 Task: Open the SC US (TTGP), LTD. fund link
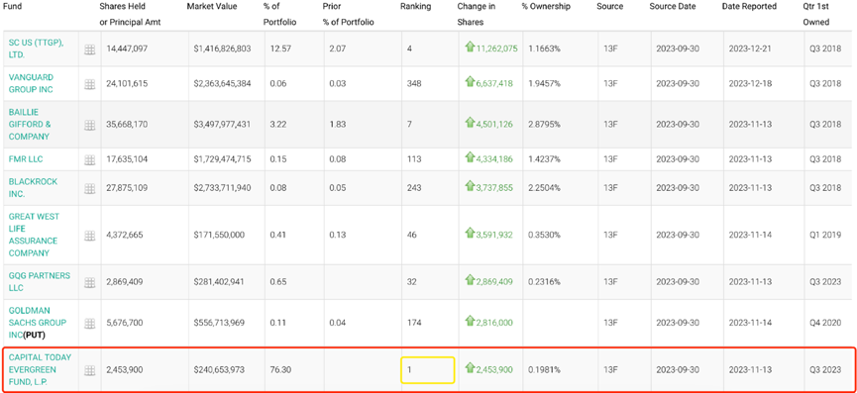[x=36, y=49]
